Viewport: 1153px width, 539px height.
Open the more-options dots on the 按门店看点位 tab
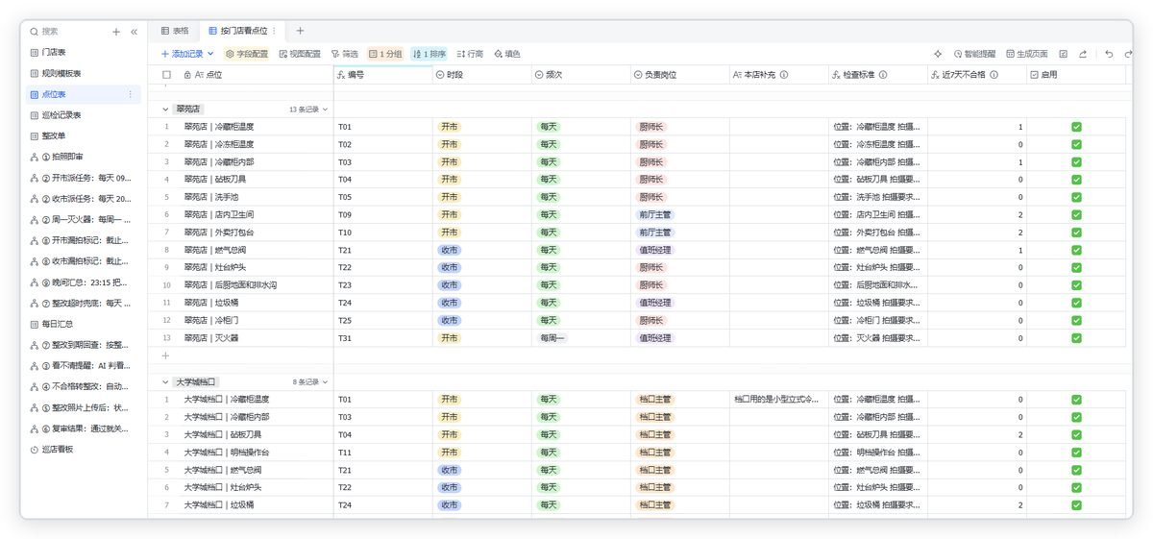pyautogui.click(x=275, y=31)
